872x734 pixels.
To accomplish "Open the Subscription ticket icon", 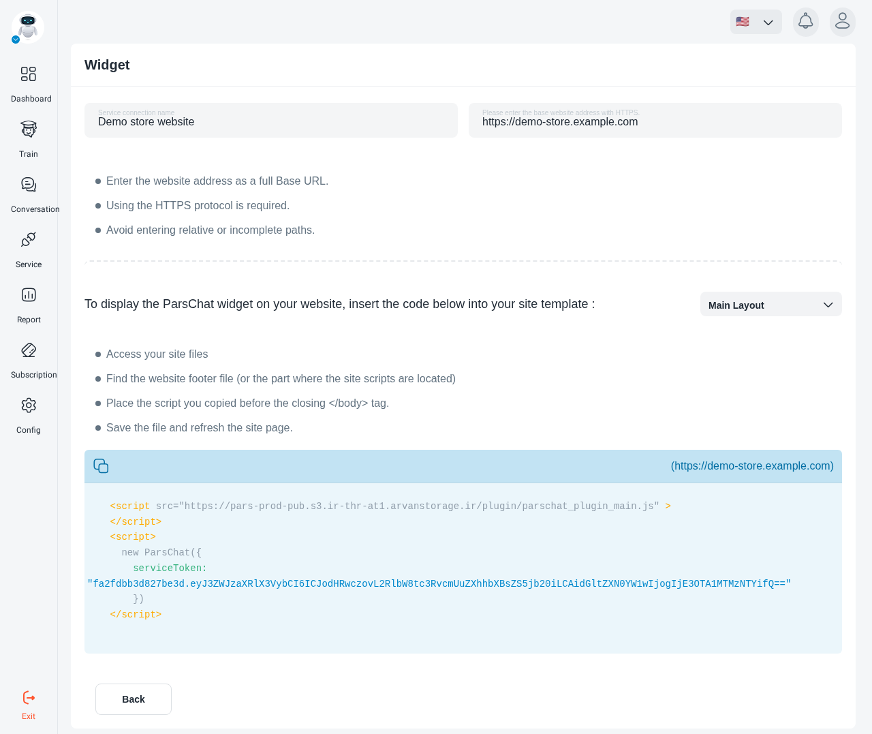I will point(29,350).
